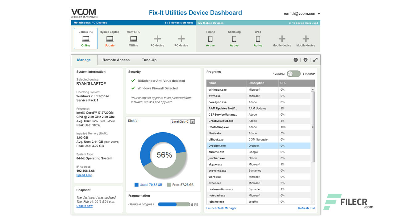
Task: Open rsmith@vcom.com account menu
Action: 302,14
